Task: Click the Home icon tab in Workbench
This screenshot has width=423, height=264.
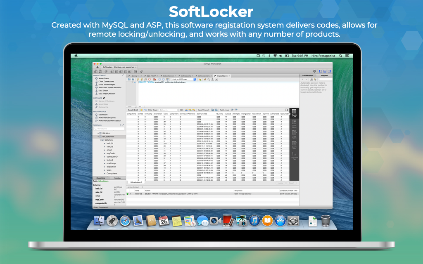Action: click(x=97, y=67)
